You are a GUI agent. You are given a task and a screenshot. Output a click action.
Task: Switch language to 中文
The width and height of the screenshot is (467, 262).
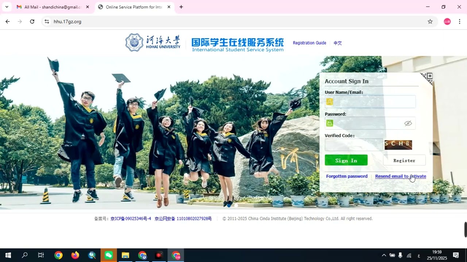coord(338,43)
